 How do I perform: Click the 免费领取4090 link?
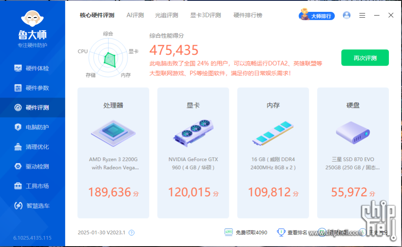click(251, 232)
